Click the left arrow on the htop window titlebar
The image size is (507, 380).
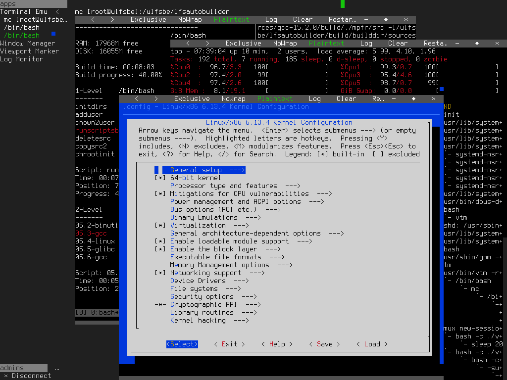pos(188,43)
